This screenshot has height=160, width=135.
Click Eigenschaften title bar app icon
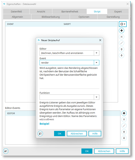(x=4, y=4)
